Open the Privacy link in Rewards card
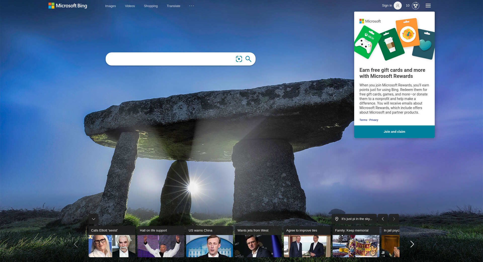 coord(374,120)
